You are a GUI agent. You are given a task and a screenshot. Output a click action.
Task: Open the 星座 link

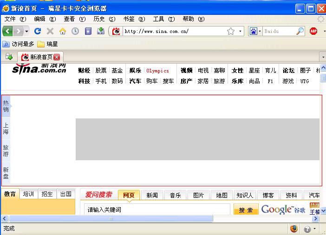(x=254, y=71)
